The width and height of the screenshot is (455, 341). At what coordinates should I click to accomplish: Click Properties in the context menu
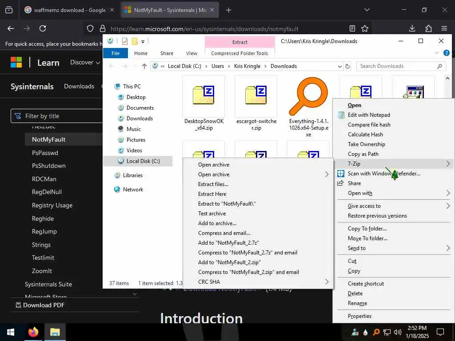pyautogui.click(x=359, y=316)
